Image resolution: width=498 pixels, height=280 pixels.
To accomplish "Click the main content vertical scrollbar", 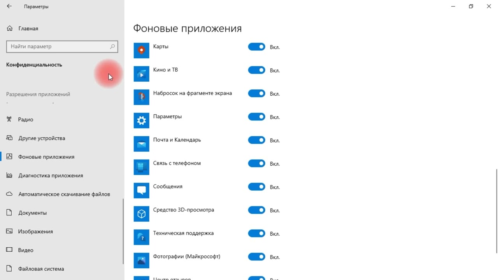I will click(496, 211).
